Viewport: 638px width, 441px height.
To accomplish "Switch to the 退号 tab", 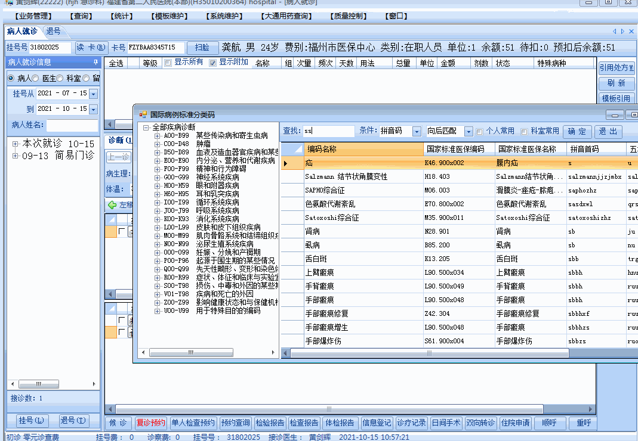I will pyautogui.click(x=53, y=32).
